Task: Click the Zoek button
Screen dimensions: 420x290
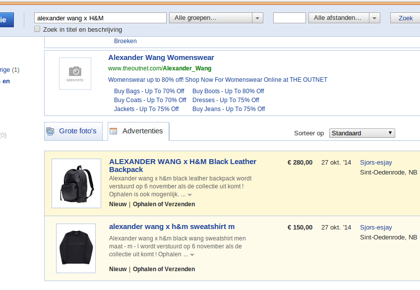Action: coord(405,18)
